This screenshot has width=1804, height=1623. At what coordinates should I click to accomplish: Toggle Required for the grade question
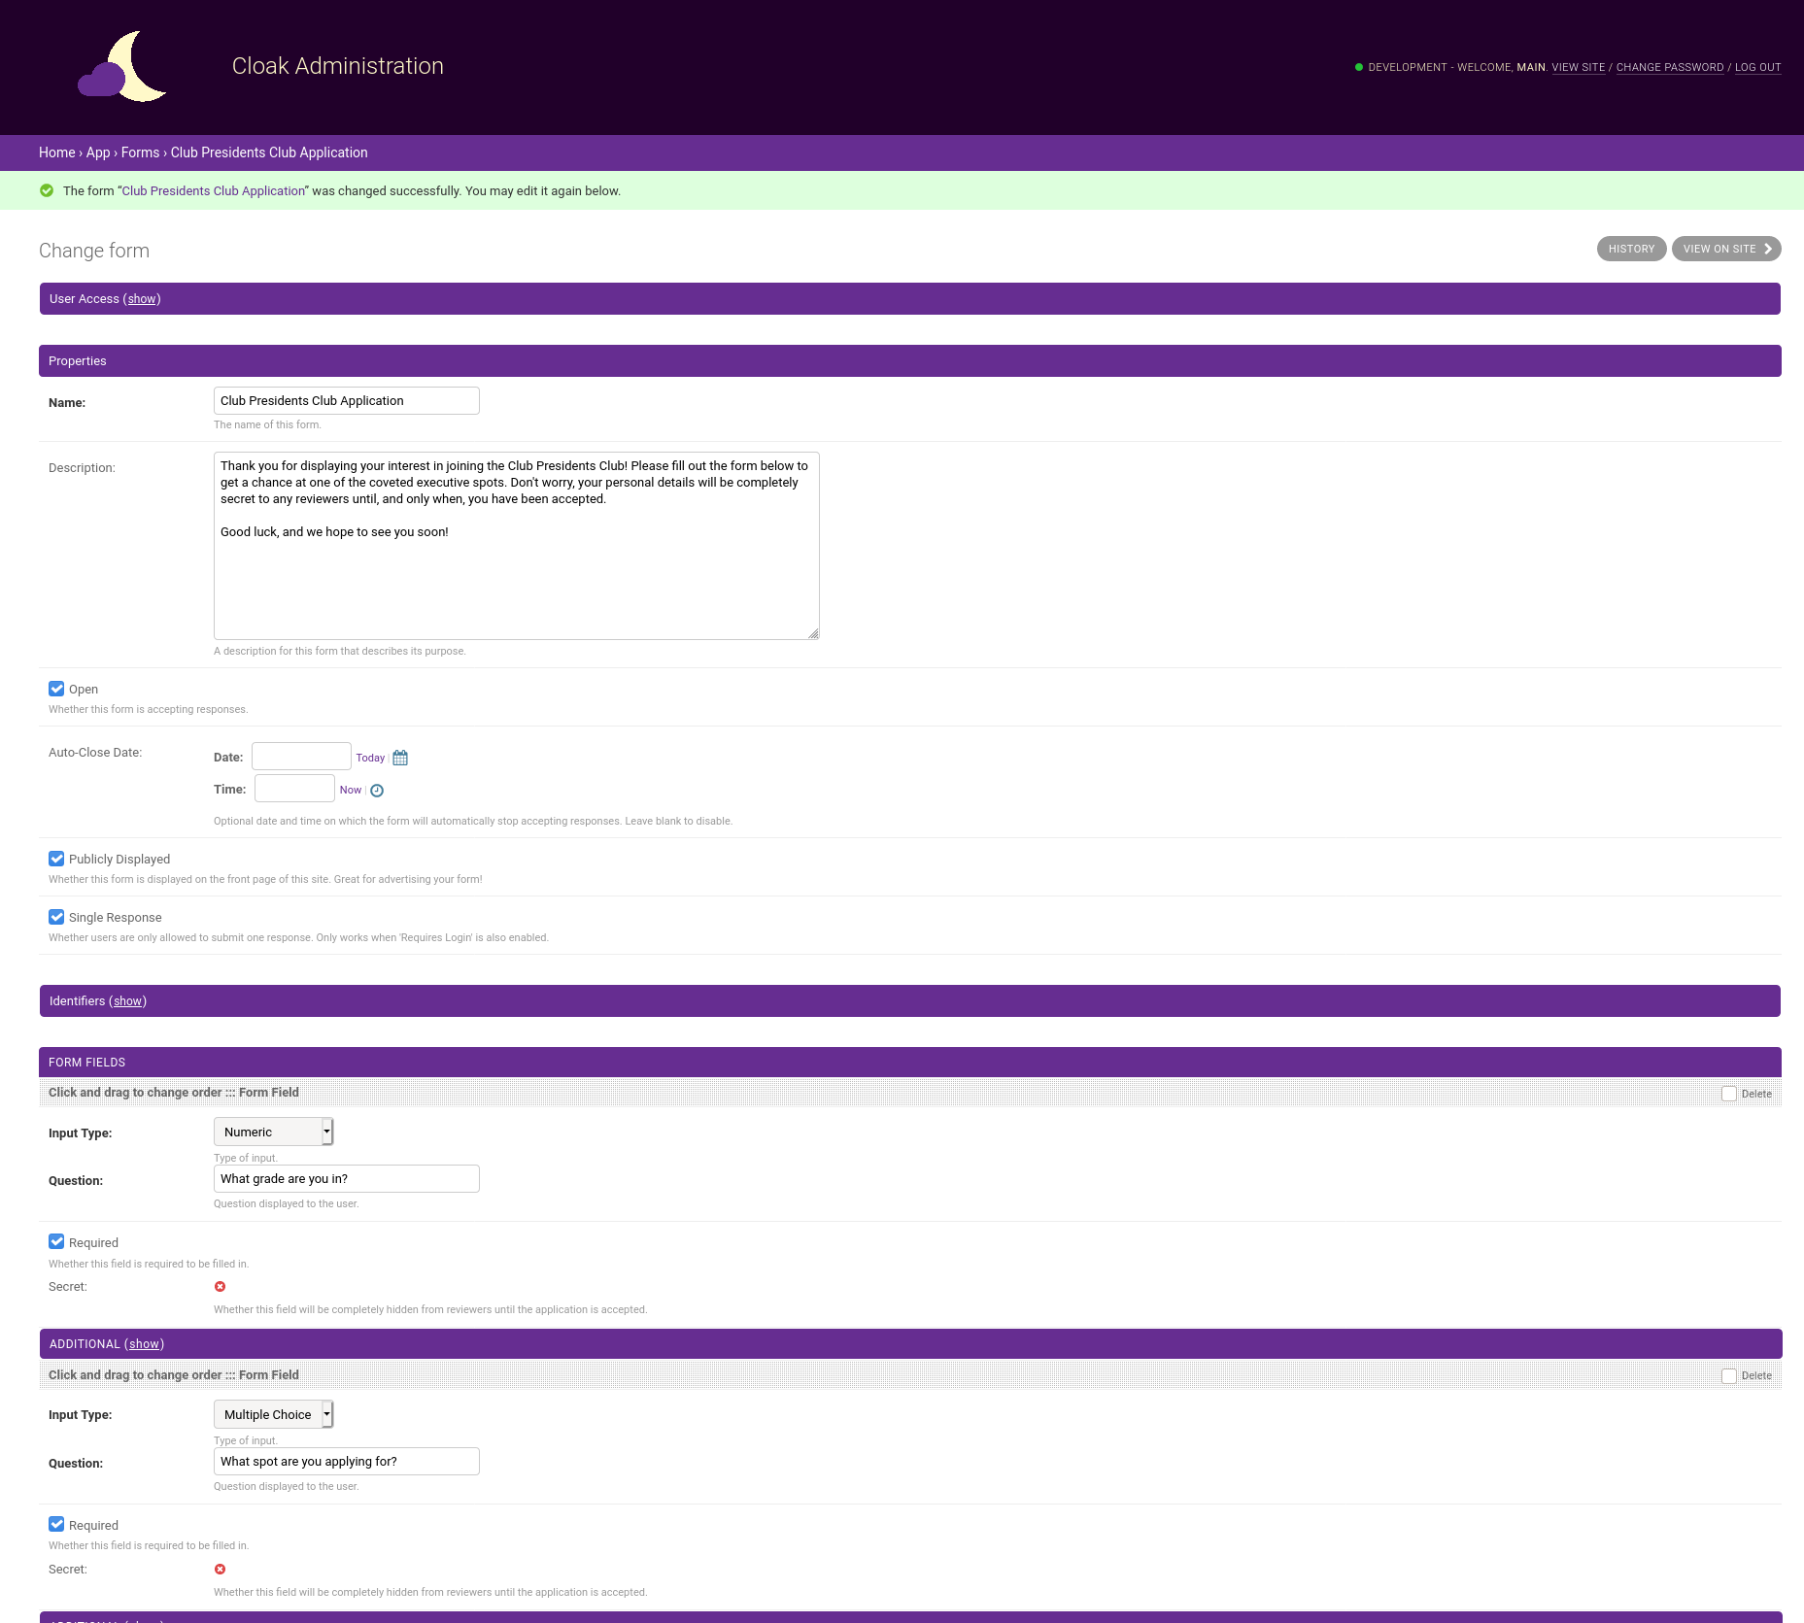coord(56,1242)
